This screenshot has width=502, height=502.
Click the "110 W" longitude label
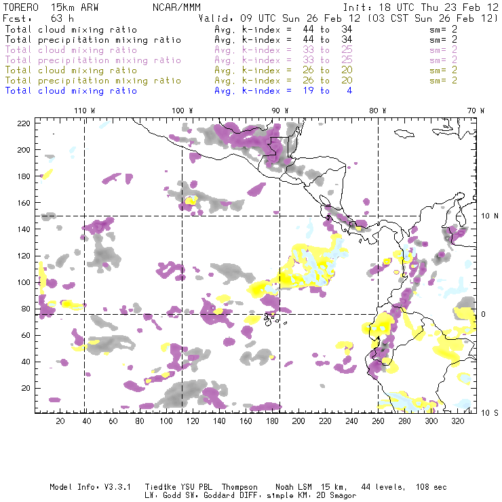tap(85, 111)
